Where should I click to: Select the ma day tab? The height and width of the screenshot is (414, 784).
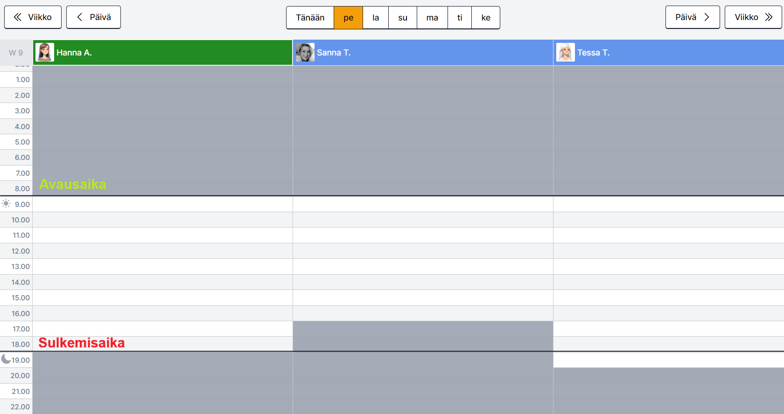point(432,18)
